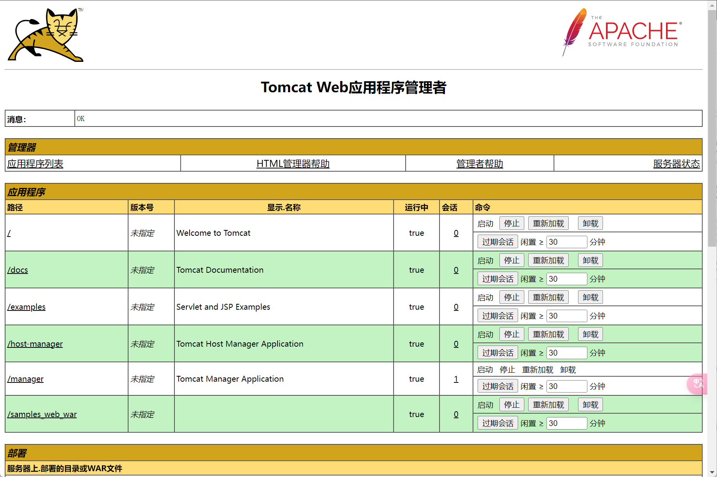Open the /host-manager application link
Screen dimensions: 717x477
pyautogui.click(x=35, y=344)
